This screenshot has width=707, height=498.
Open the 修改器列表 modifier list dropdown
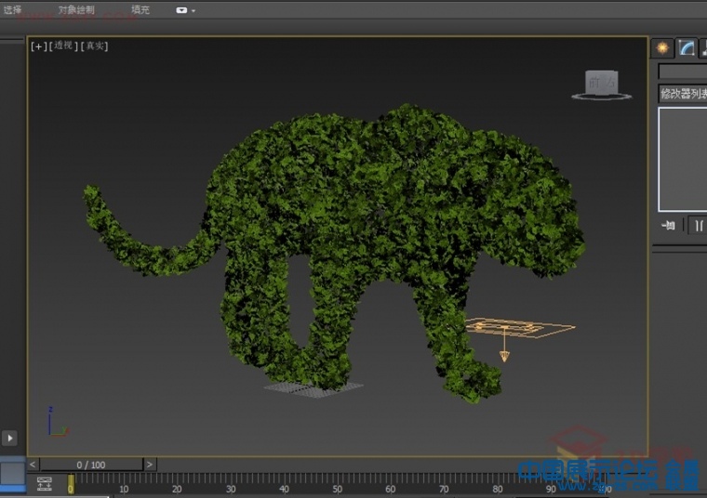click(x=683, y=94)
